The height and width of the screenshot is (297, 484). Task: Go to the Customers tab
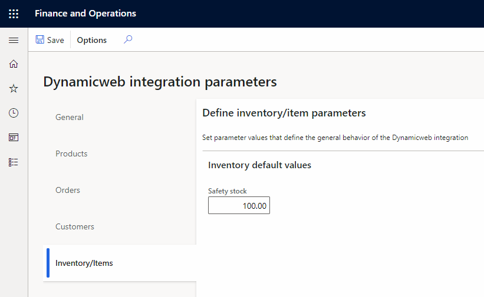(x=75, y=226)
